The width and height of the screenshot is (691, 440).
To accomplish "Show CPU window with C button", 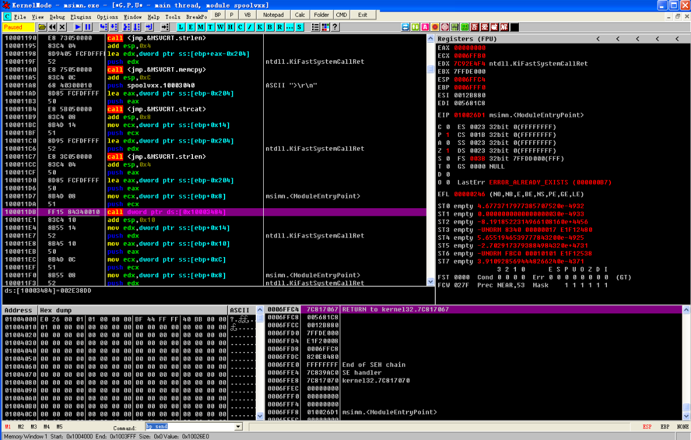I will click(240, 27).
